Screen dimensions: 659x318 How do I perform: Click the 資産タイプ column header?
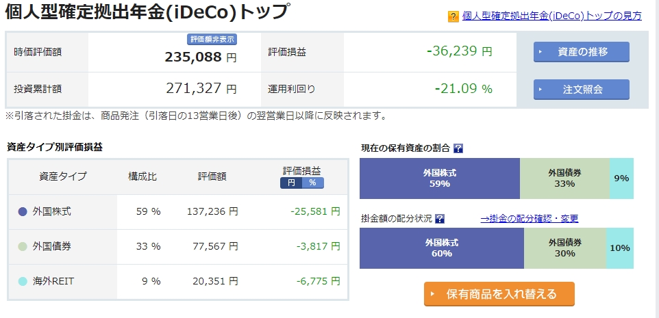(x=63, y=176)
